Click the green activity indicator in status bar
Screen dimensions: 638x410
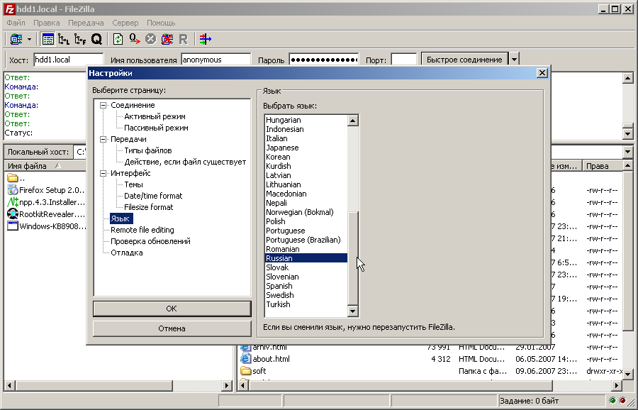pyautogui.click(x=612, y=401)
